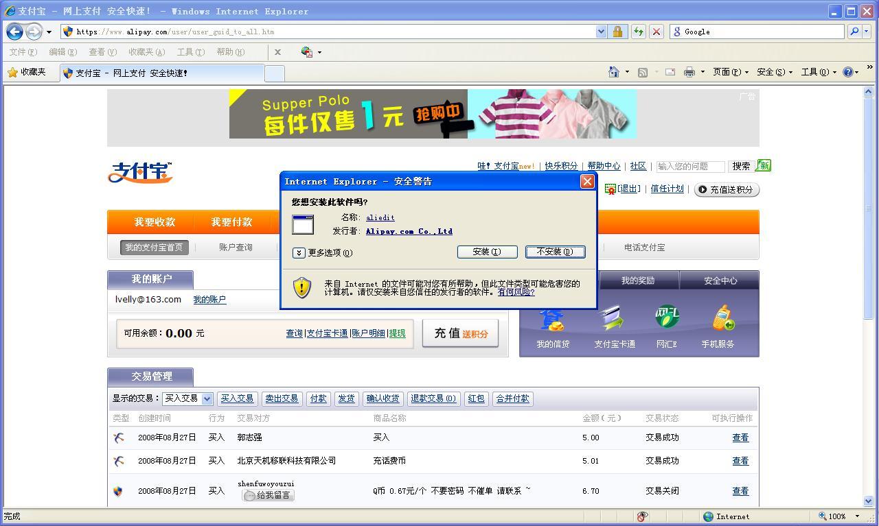The width and height of the screenshot is (879, 526).
Task: Open the 工具(O) command bar dropdown
Action: [818, 72]
